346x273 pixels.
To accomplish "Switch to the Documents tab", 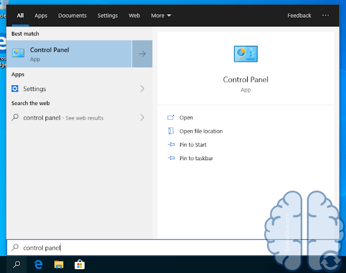I will click(x=72, y=16).
